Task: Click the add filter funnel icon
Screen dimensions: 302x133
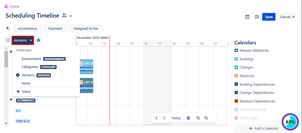Action: 8,28
